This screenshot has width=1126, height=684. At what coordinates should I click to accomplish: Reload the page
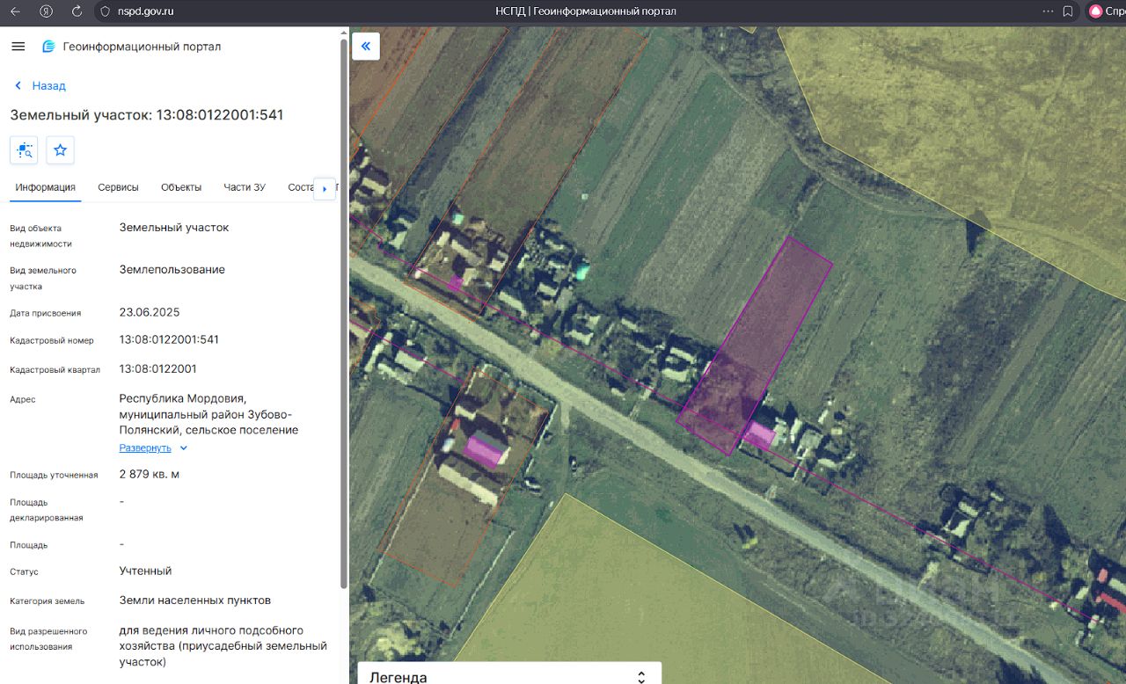click(77, 11)
